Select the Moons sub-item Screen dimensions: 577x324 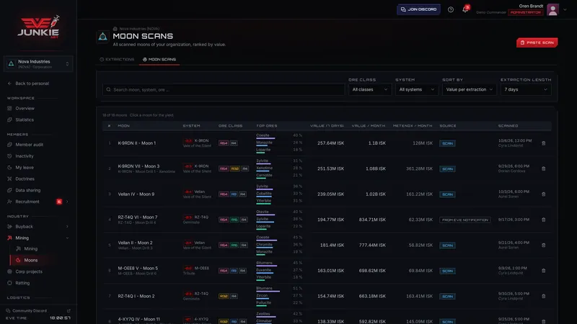click(30, 260)
